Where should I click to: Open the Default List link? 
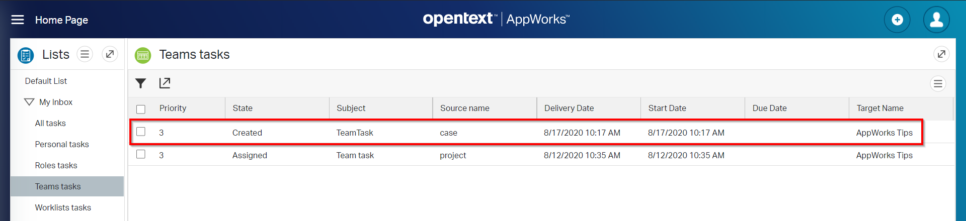(x=46, y=81)
